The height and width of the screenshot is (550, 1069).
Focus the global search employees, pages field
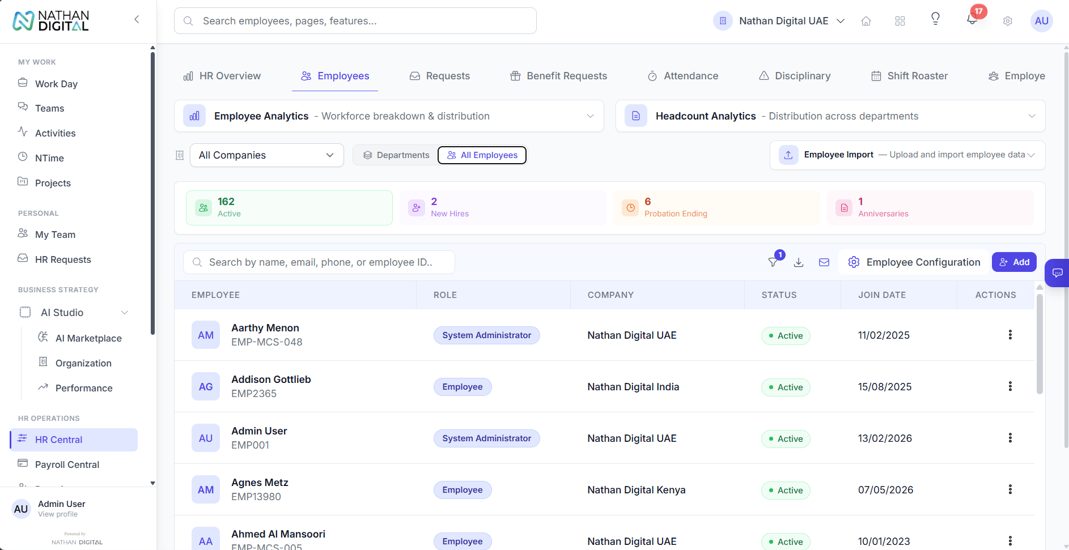[355, 21]
